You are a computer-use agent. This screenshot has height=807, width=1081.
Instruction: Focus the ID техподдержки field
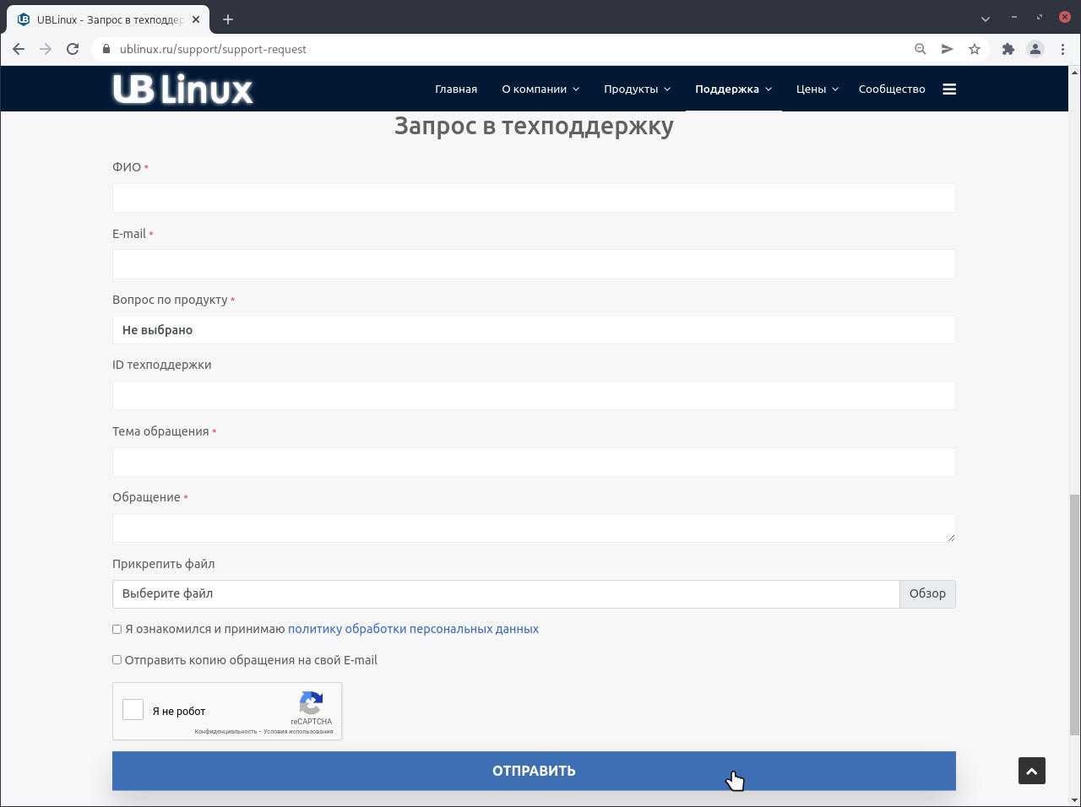coord(534,395)
